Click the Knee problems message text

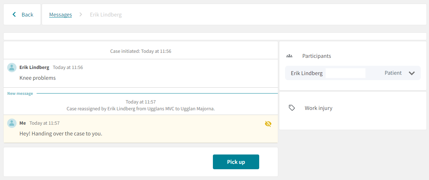(37, 78)
